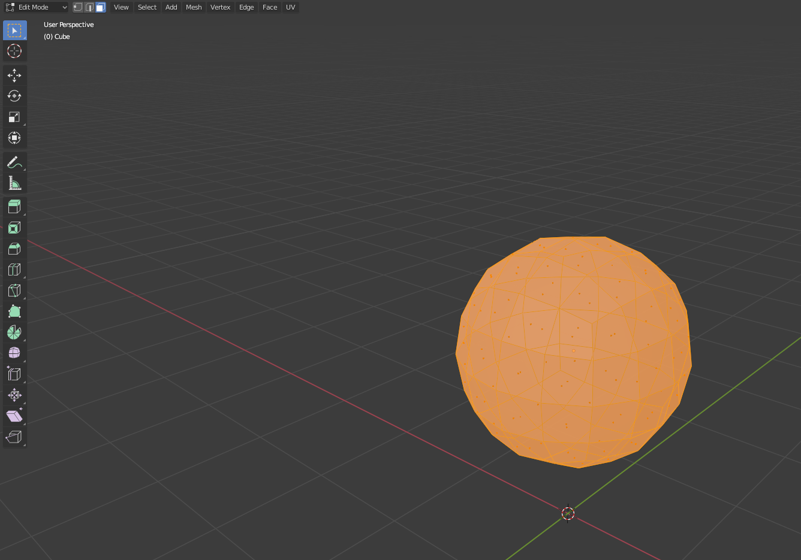The image size is (801, 560).
Task: Open the Edit Mode dropdown
Action: (x=36, y=7)
